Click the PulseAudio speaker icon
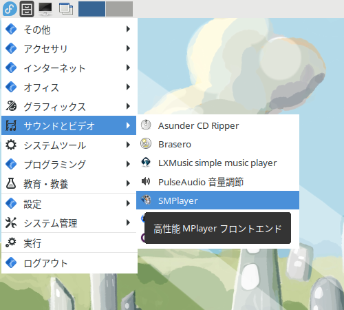344x310 pixels. pyautogui.click(x=146, y=181)
